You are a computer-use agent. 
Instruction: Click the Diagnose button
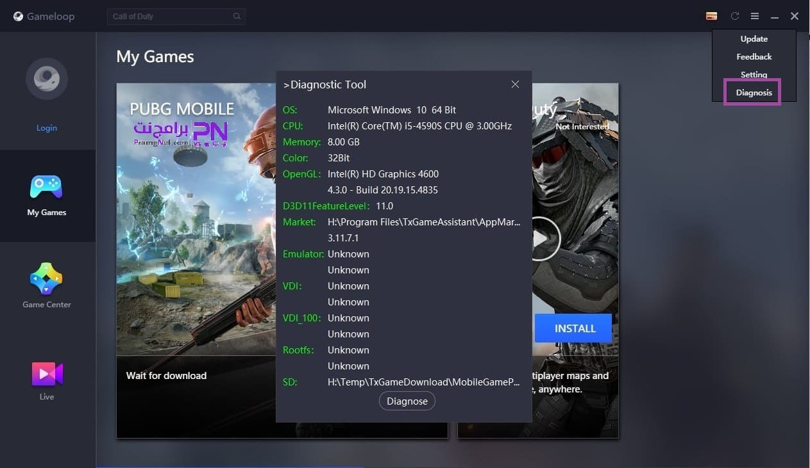pos(407,401)
